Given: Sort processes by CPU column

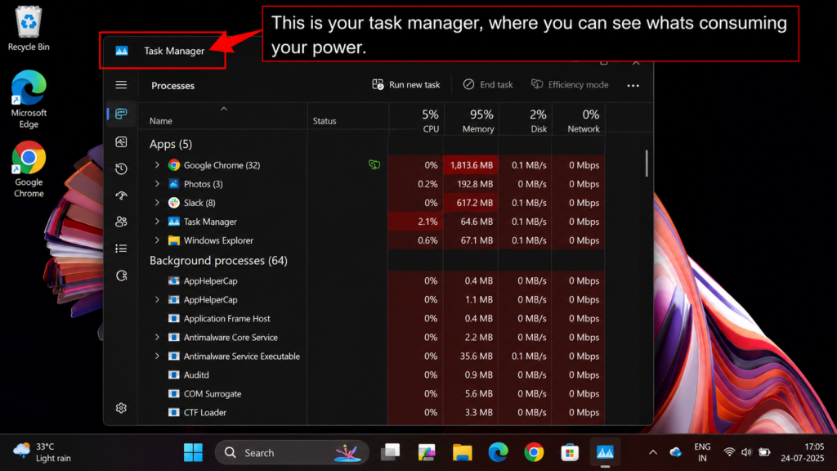Looking at the screenshot, I should pyautogui.click(x=416, y=120).
